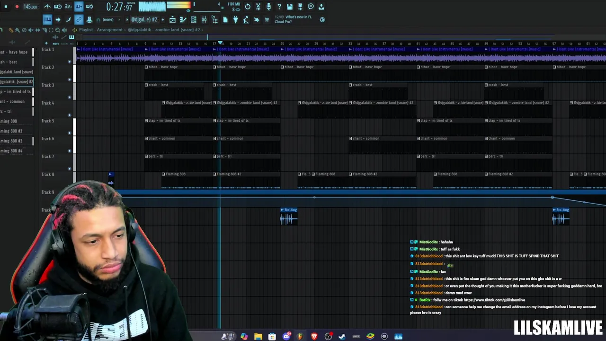Image resolution: width=606 pixels, height=341 pixels.
Task: Select the playlist zoom tool
Action: point(58,30)
